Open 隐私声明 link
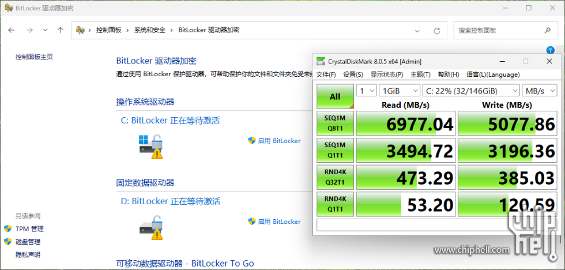Image resolution: width=565 pixels, height=270 pixels. (x=28, y=254)
